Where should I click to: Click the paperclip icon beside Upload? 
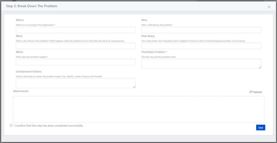250,92
